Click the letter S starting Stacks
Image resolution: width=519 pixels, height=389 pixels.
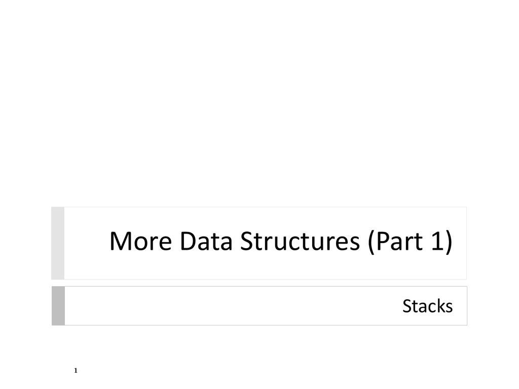pos(407,306)
